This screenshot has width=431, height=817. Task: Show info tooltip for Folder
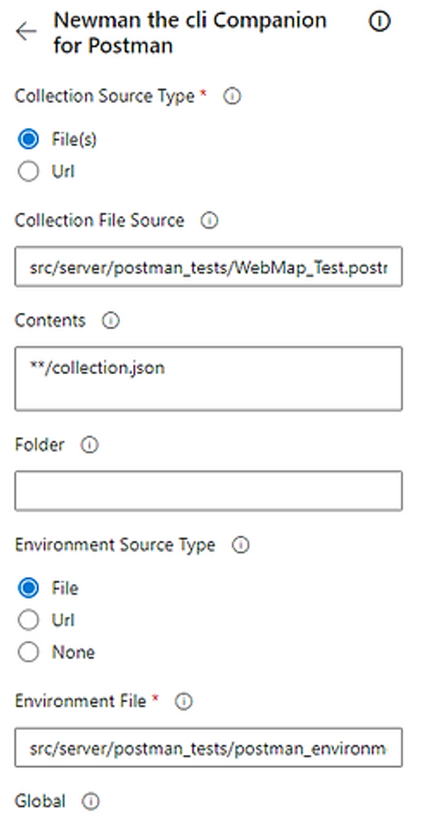(89, 445)
